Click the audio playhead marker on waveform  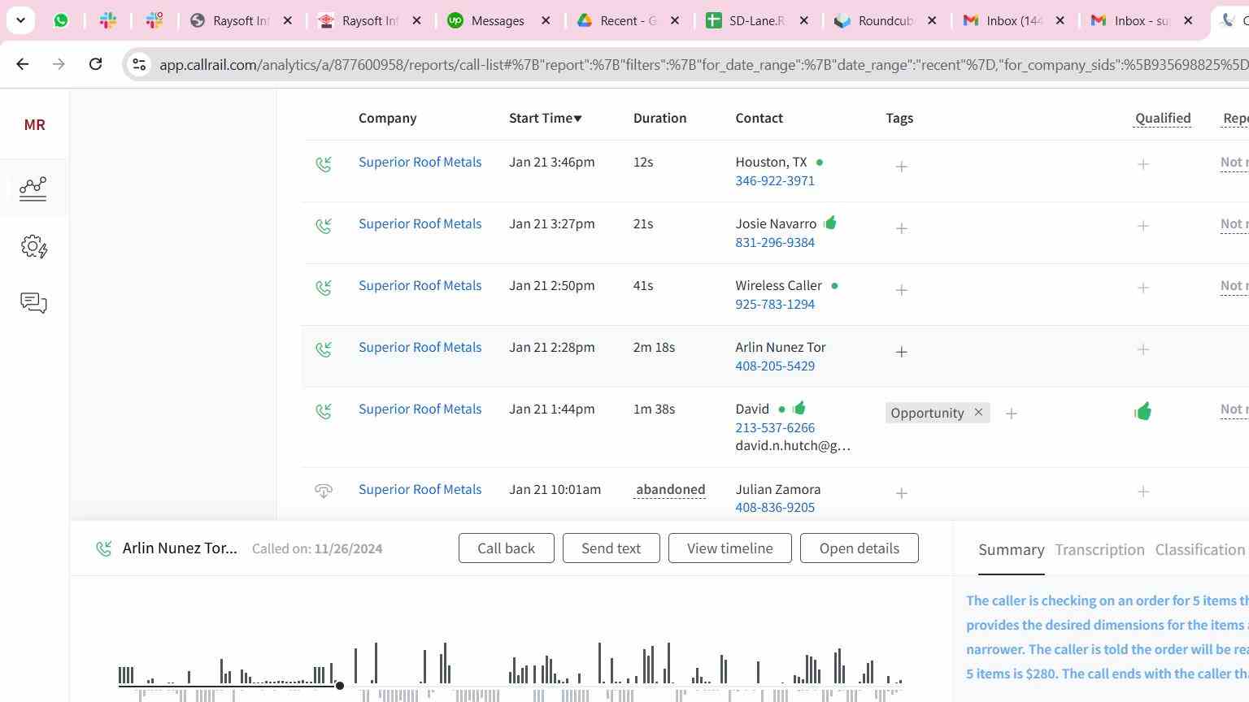coord(340,686)
